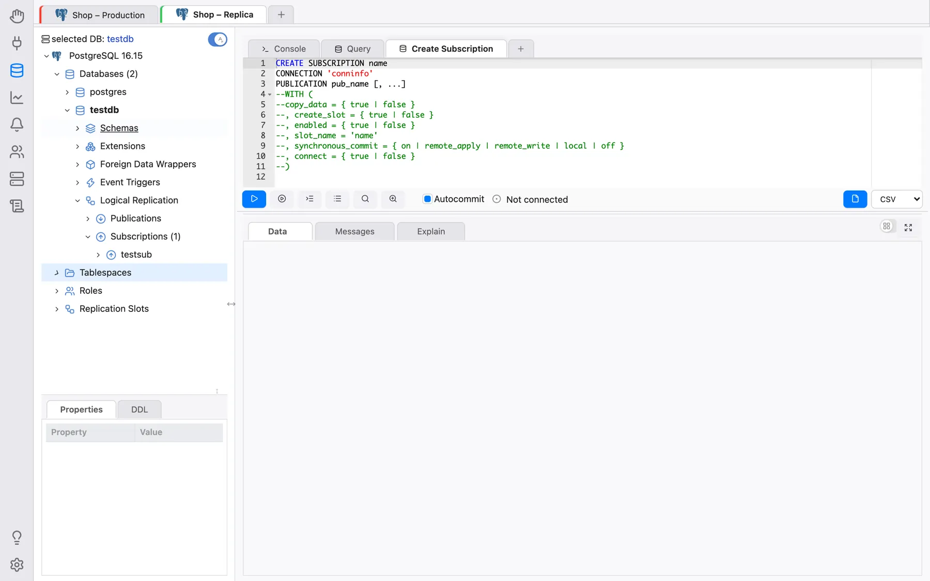The width and height of the screenshot is (930, 581).
Task: Run the query with the play button
Action: pos(254,199)
